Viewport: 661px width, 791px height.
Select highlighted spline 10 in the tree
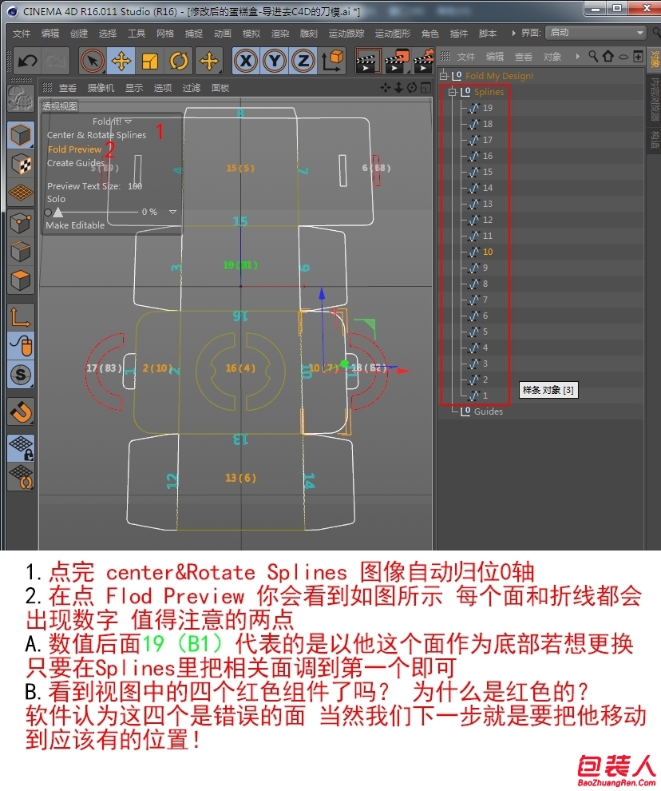click(487, 252)
